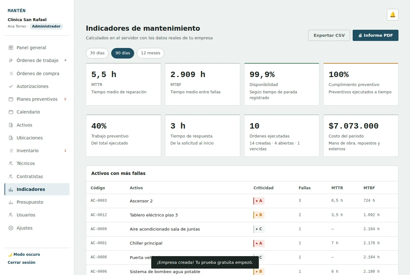
Task: Click criticality badge A for Ascensor 2
Action: 259,201
